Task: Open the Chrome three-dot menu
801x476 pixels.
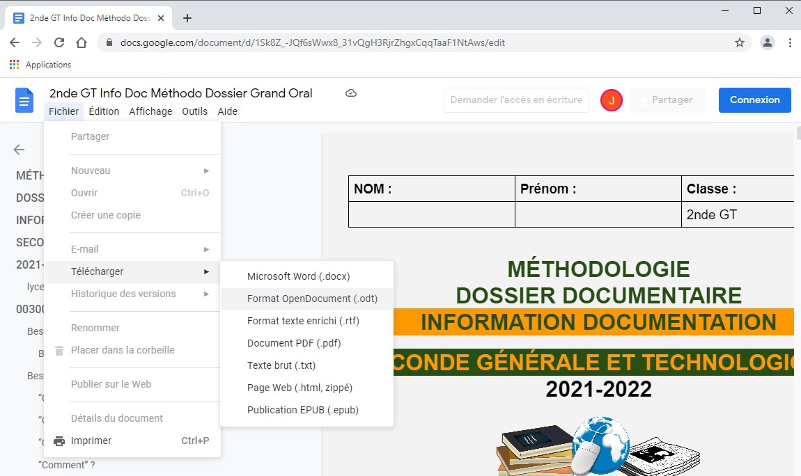Action: coord(790,42)
